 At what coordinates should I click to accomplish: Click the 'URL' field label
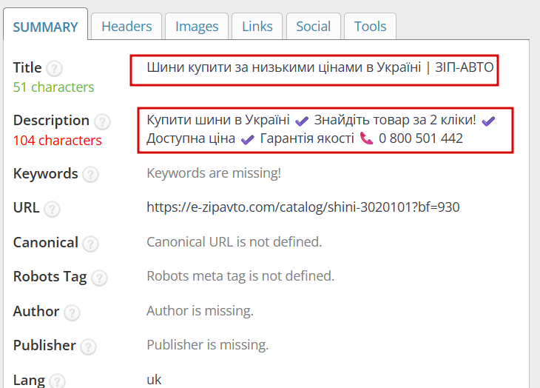coord(26,207)
